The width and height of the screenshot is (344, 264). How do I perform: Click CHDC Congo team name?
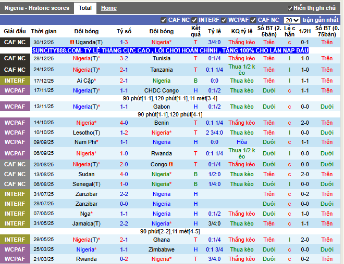[162, 90]
